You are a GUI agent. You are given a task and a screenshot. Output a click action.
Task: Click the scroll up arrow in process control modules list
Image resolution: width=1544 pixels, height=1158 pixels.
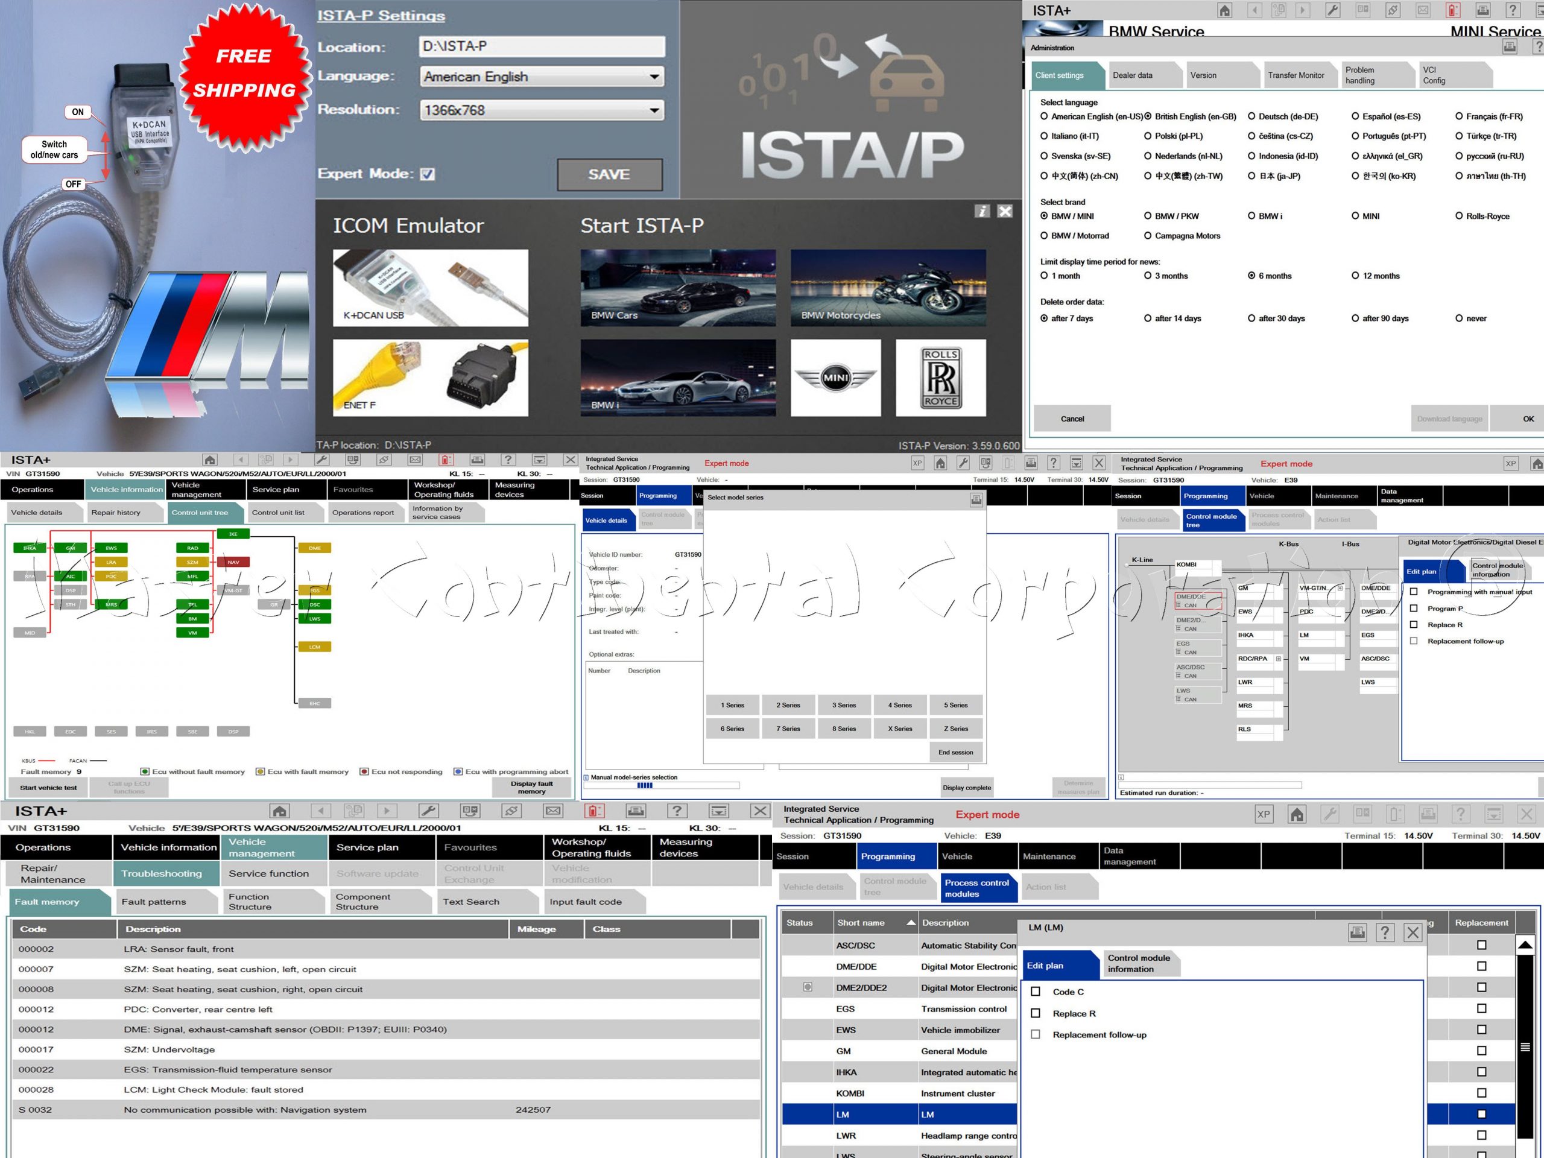pos(1526,945)
